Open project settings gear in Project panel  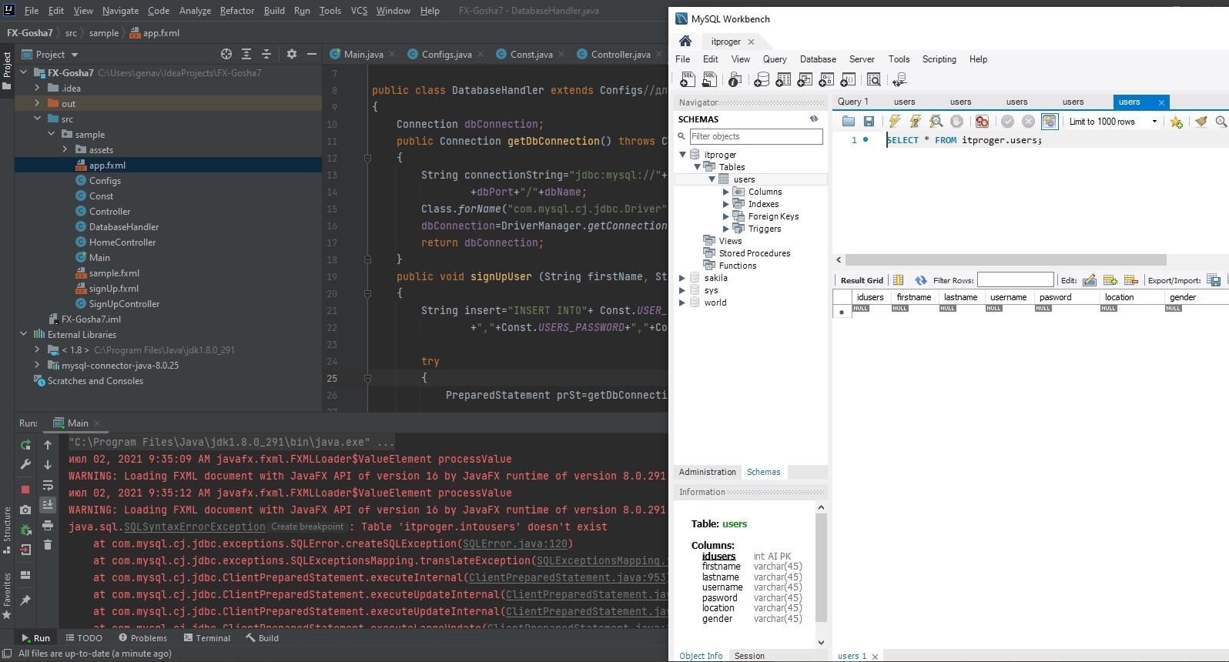point(291,54)
